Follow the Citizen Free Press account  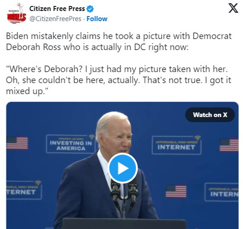97,19
